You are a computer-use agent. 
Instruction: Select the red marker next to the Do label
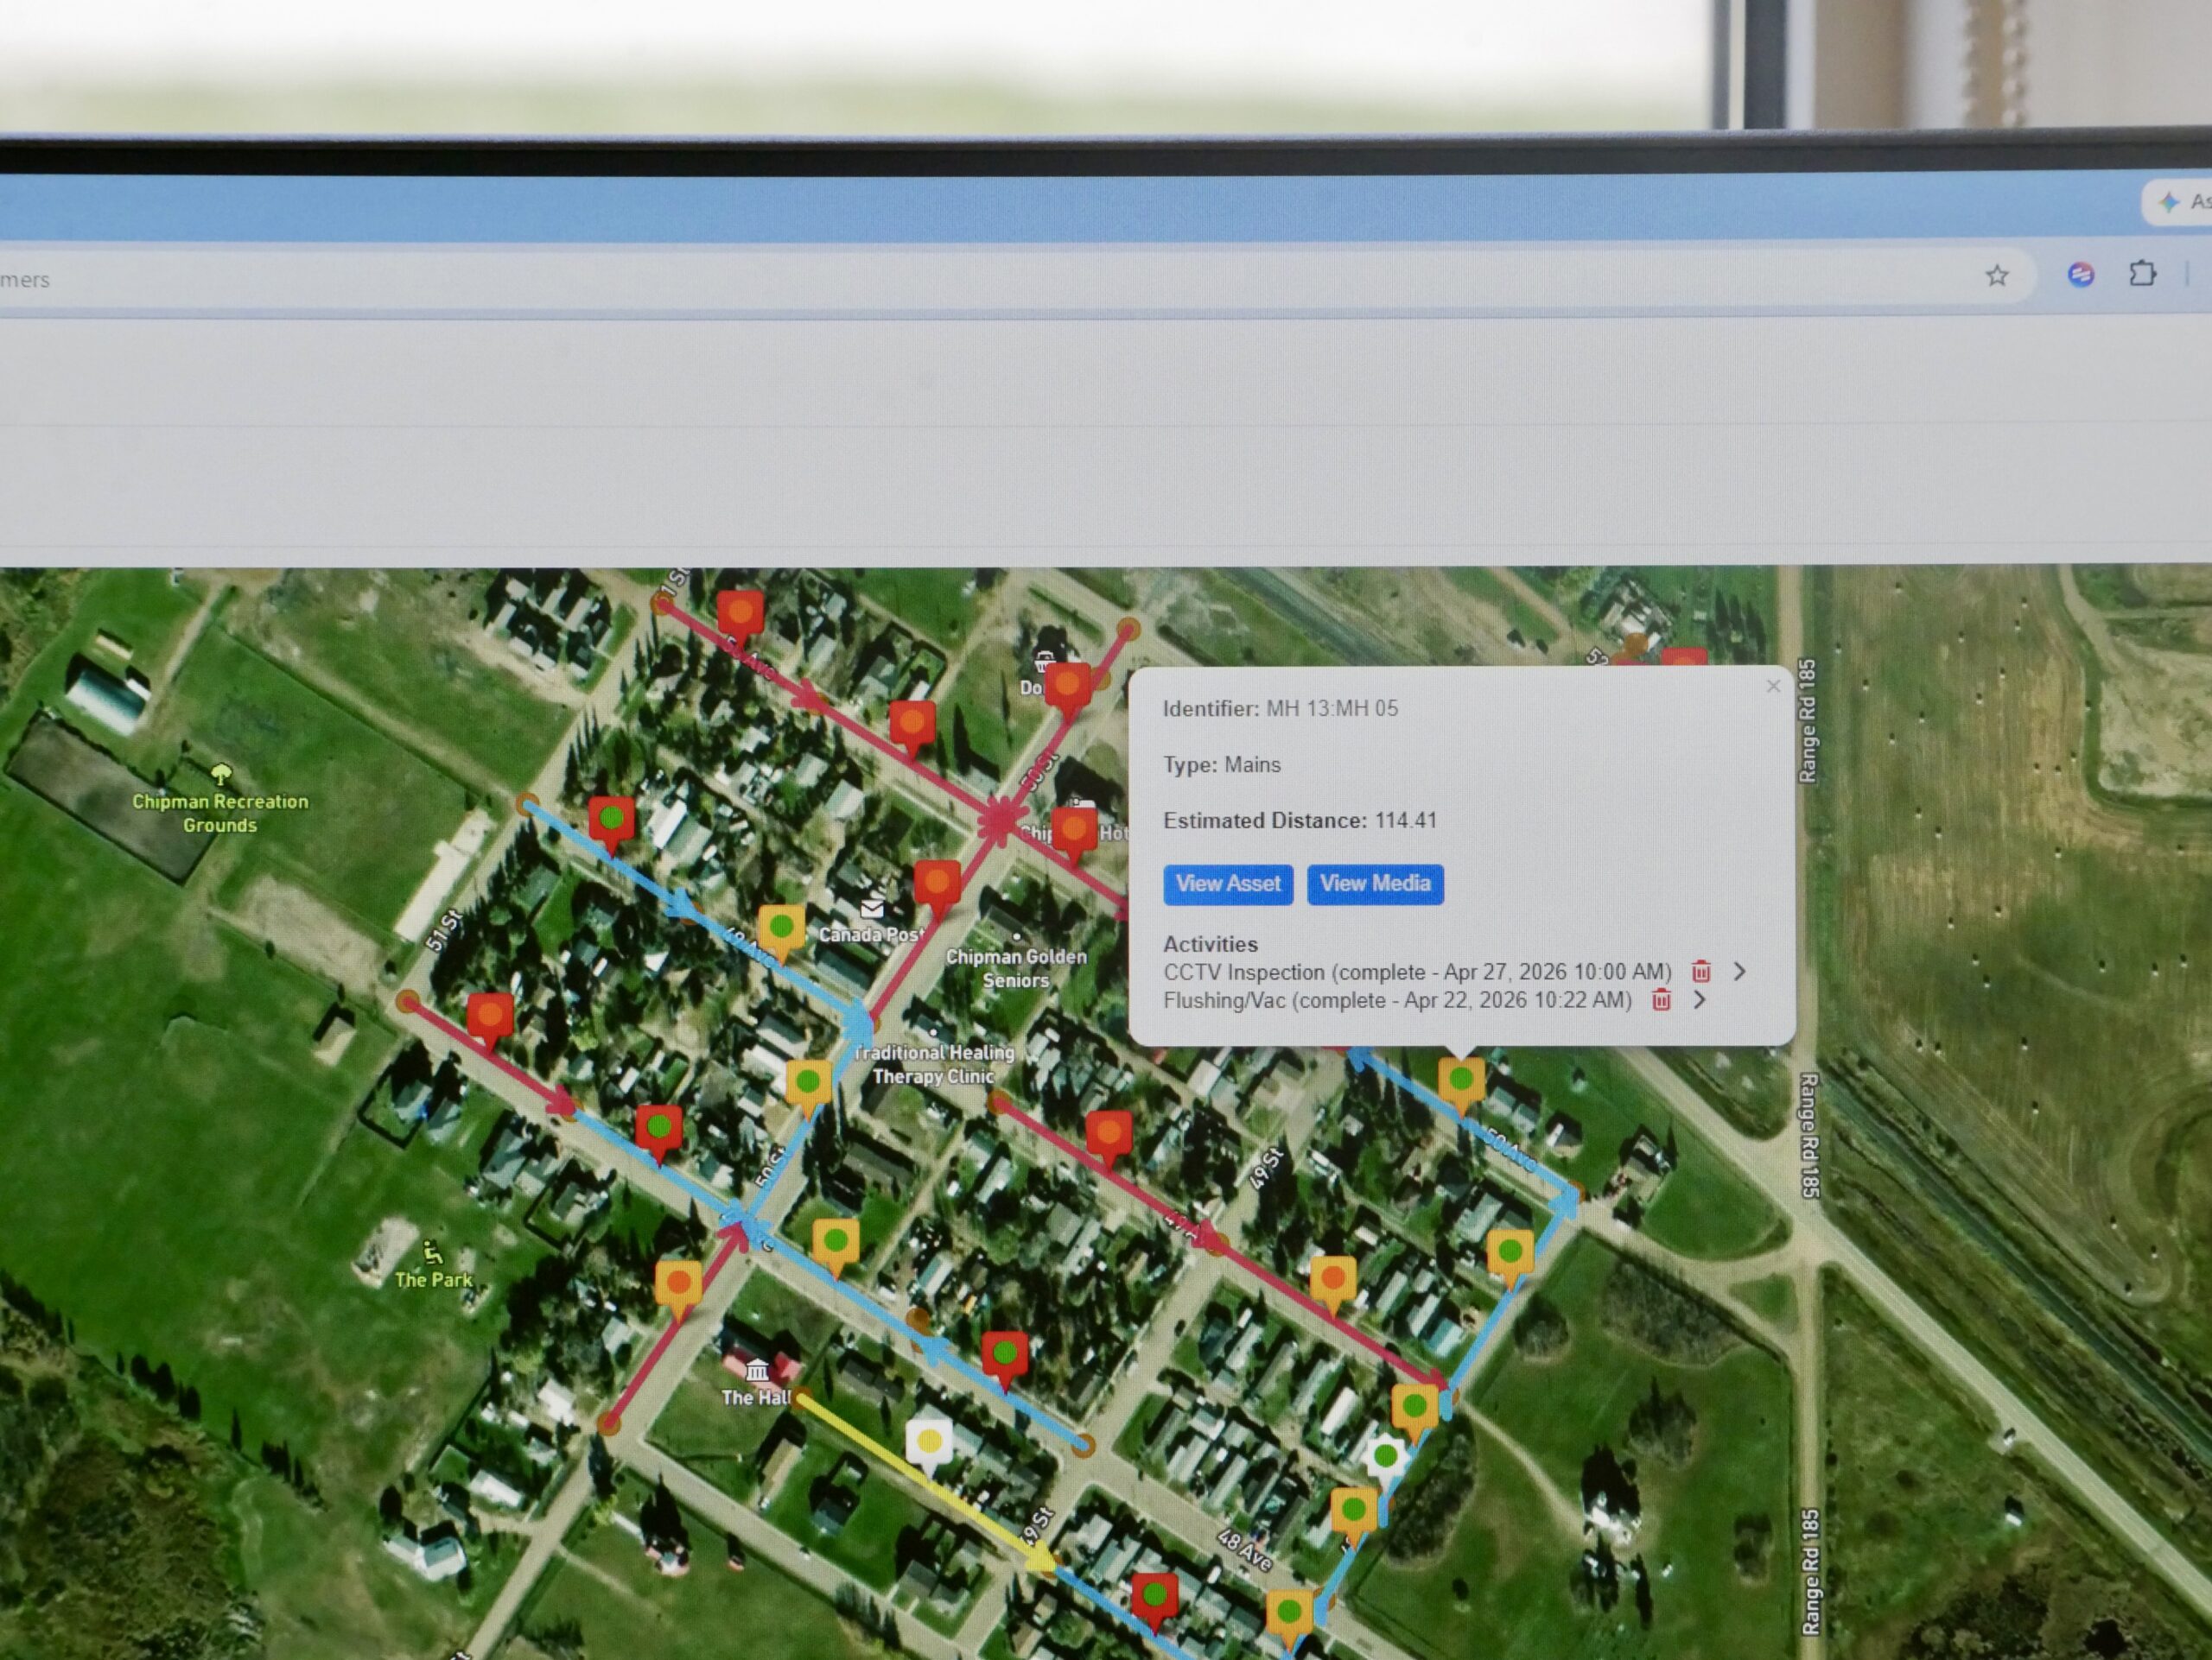(1067, 688)
